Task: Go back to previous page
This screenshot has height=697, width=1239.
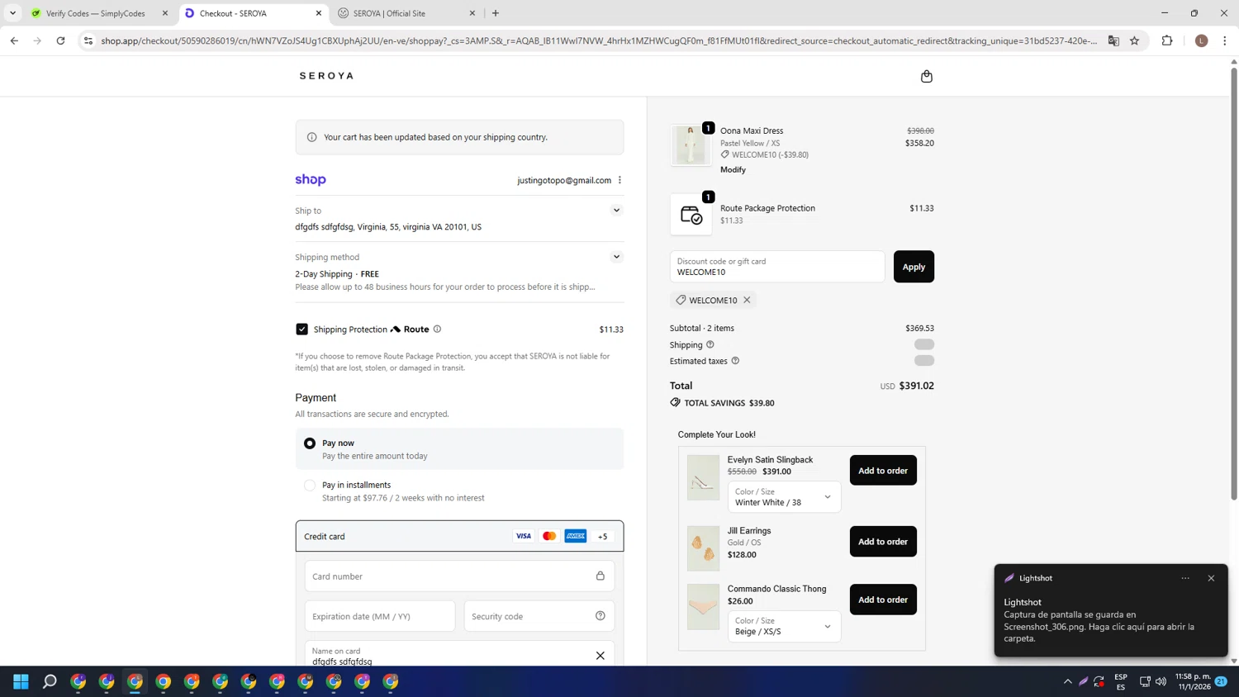Action: (x=14, y=40)
